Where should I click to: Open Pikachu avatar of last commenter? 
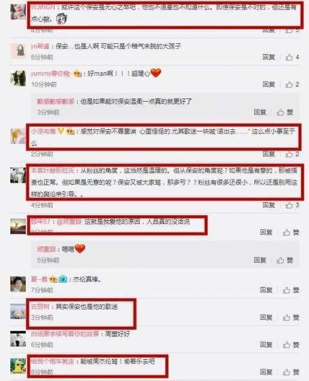coord(18,366)
